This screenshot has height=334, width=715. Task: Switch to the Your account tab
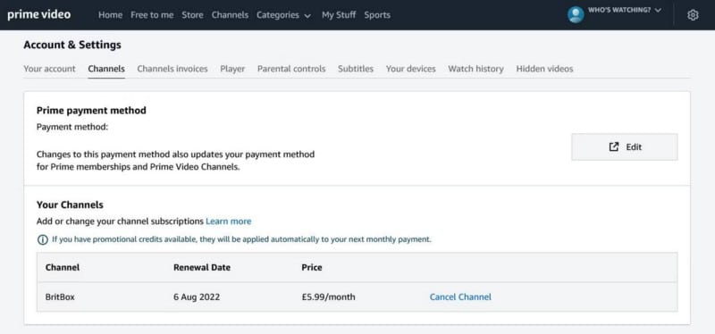click(x=49, y=69)
